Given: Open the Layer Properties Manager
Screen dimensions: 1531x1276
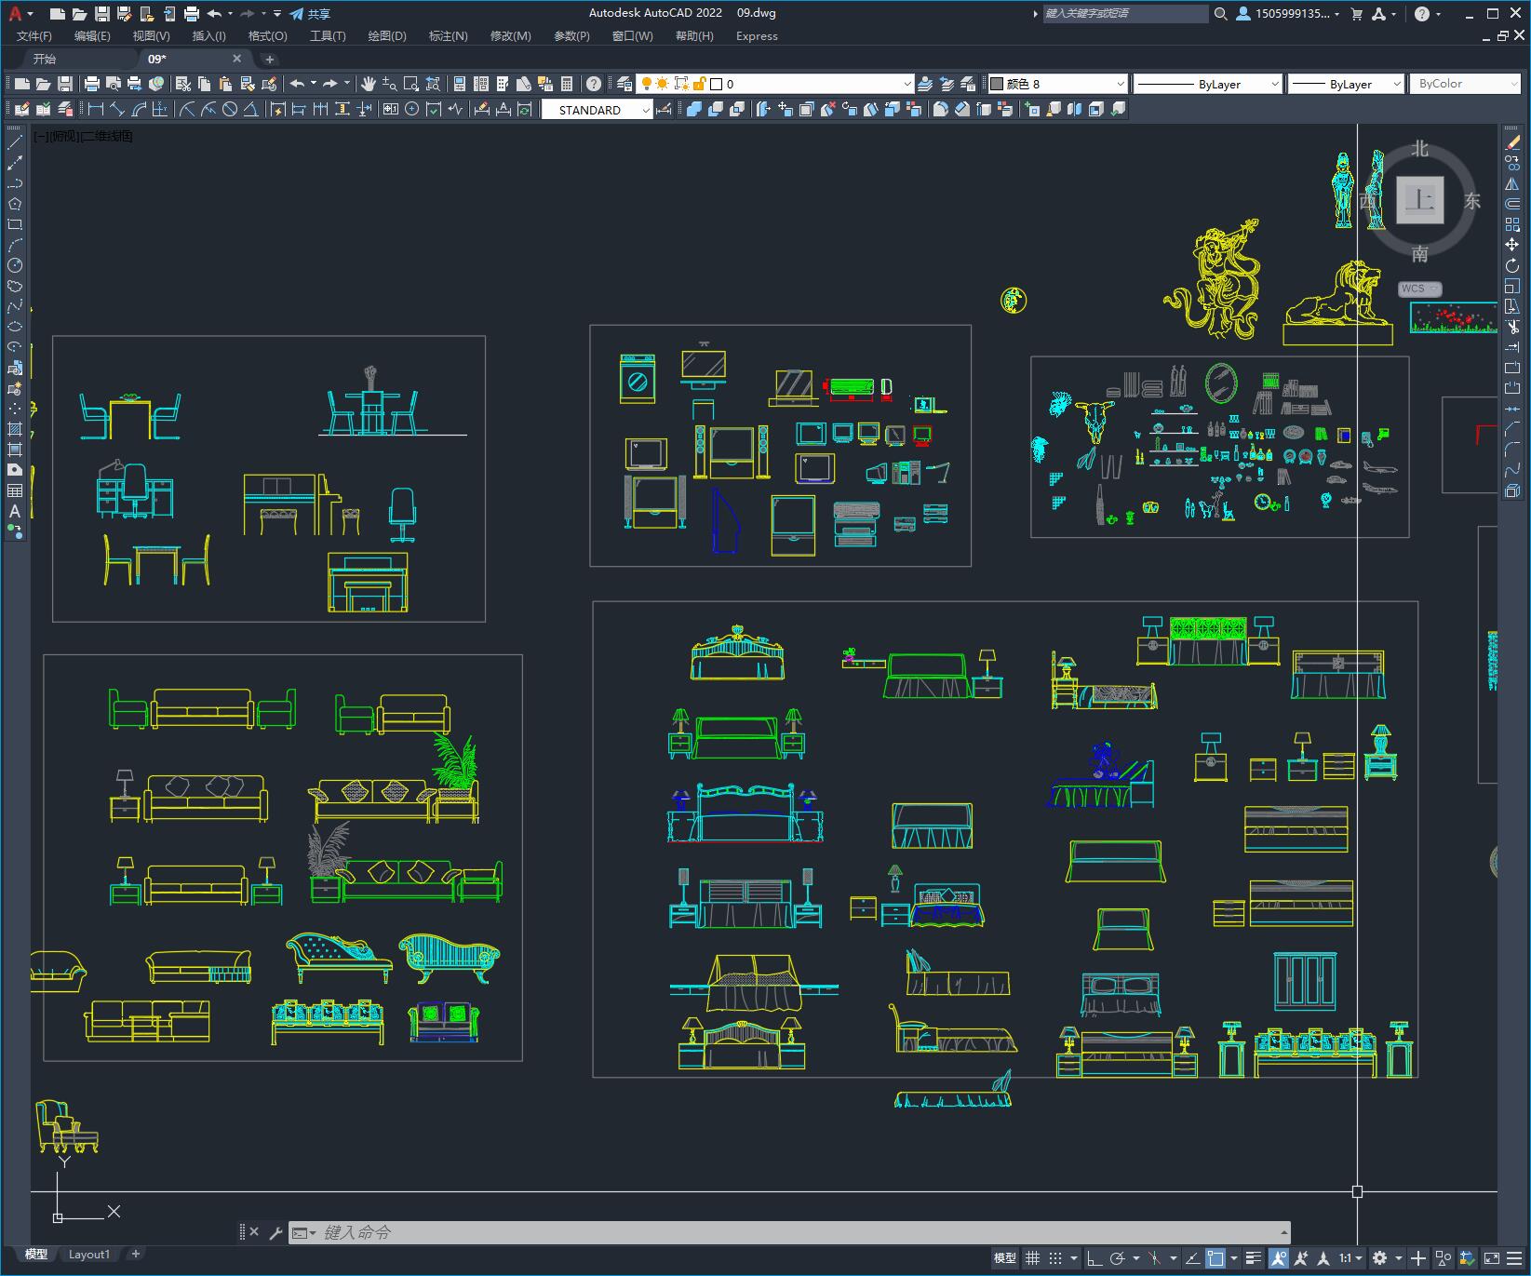Looking at the screenshot, I should (x=624, y=84).
